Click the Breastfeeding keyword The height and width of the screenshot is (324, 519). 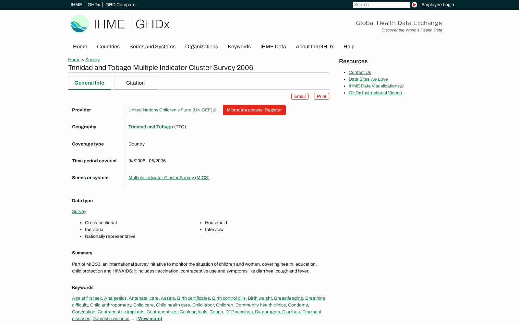click(x=288, y=298)
